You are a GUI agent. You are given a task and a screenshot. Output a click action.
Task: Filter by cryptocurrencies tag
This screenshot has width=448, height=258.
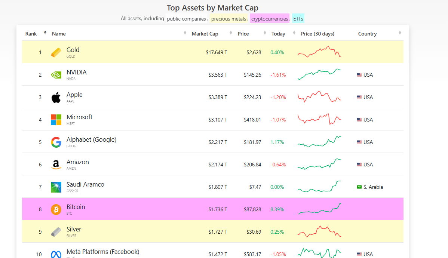tap(270, 19)
